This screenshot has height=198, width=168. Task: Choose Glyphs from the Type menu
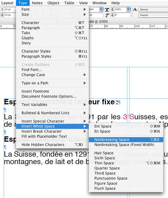click(x=52, y=38)
